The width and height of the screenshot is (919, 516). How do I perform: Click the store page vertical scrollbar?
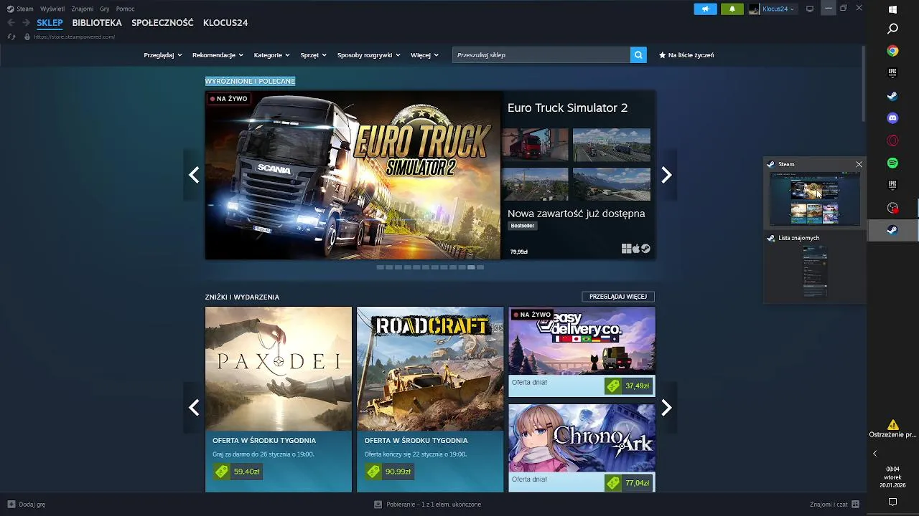click(863, 84)
